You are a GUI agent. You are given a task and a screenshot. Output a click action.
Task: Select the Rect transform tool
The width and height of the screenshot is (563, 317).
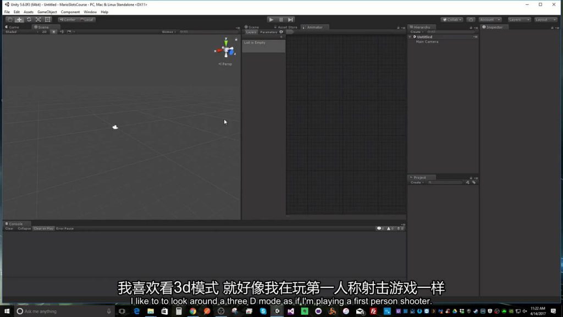tap(47, 19)
